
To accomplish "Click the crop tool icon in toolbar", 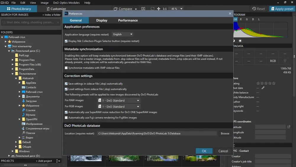I will point(152,9).
